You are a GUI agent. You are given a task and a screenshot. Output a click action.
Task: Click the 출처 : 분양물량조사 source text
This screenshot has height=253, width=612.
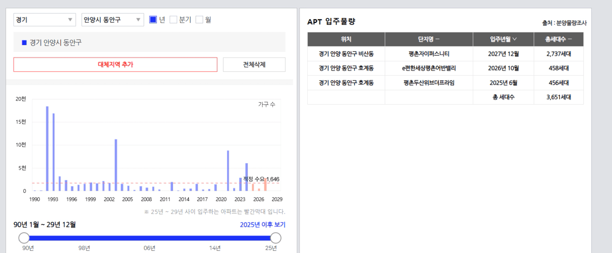click(x=564, y=23)
